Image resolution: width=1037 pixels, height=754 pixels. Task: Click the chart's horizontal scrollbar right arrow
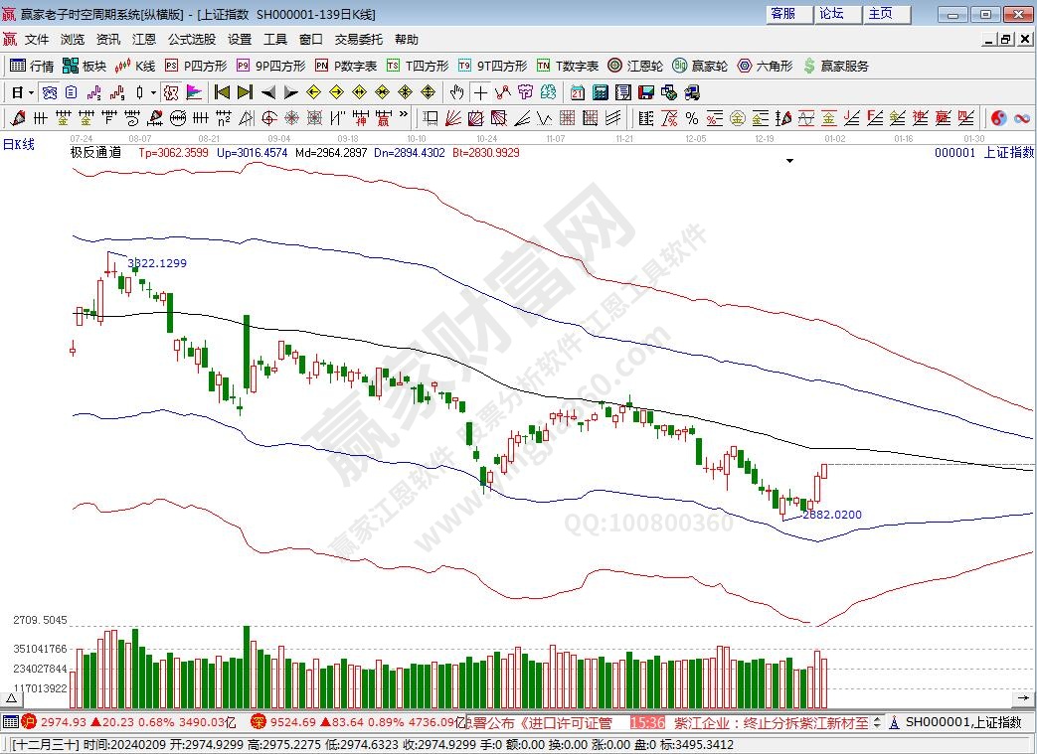coord(1023,696)
